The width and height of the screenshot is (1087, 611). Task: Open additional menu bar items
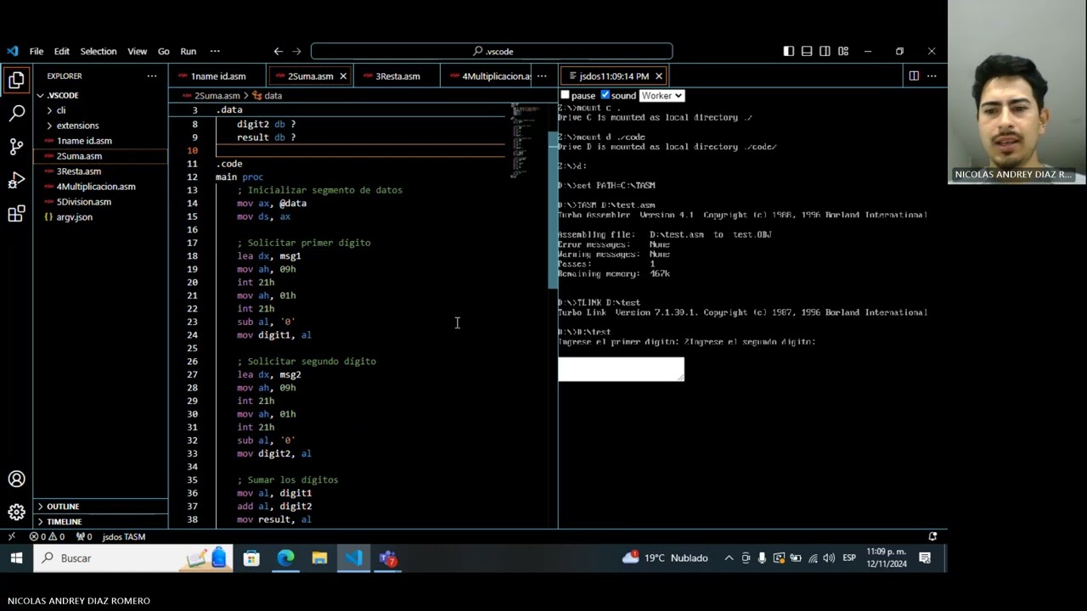215,51
